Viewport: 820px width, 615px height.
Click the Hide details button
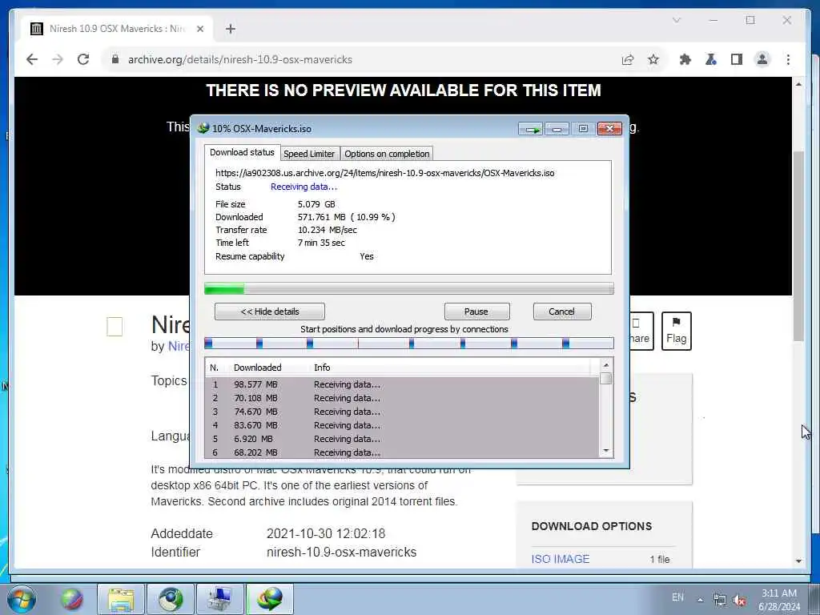(270, 312)
